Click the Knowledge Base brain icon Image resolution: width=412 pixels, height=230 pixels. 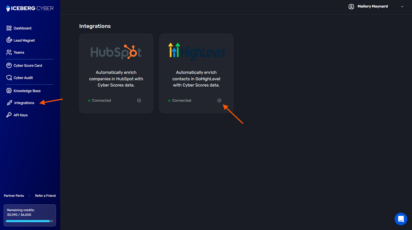click(9, 90)
